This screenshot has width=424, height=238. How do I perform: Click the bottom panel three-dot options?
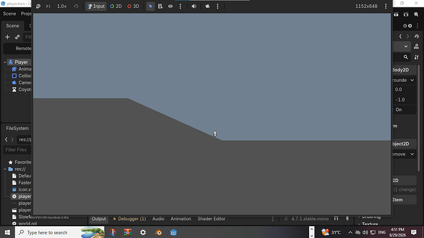click(273, 219)
